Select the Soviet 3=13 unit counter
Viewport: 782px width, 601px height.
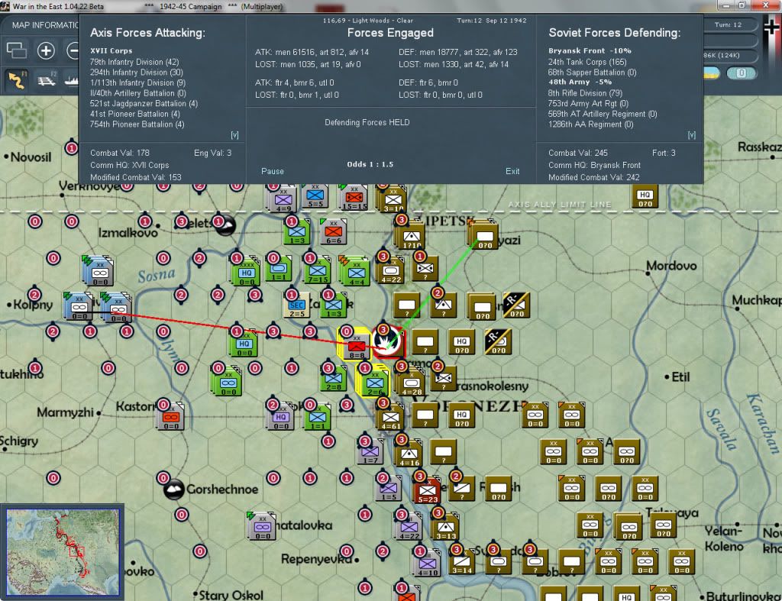446,528
